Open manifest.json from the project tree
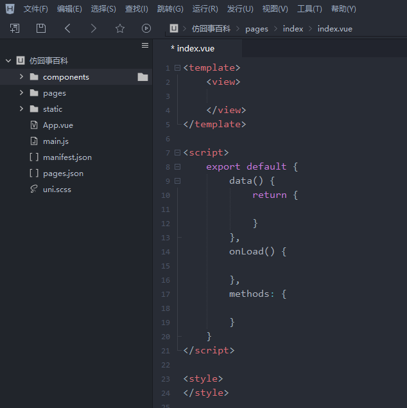The height and width of the screenshot is (408, 407). click(67, 157)
